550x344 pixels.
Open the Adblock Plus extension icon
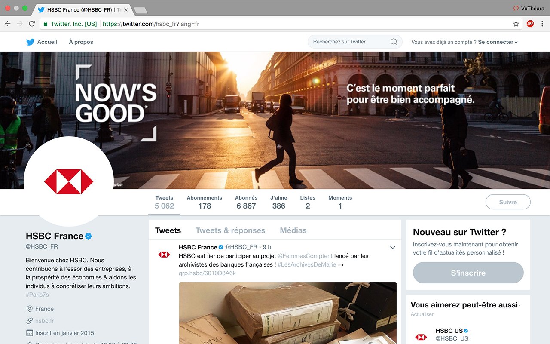pos(530,24)
